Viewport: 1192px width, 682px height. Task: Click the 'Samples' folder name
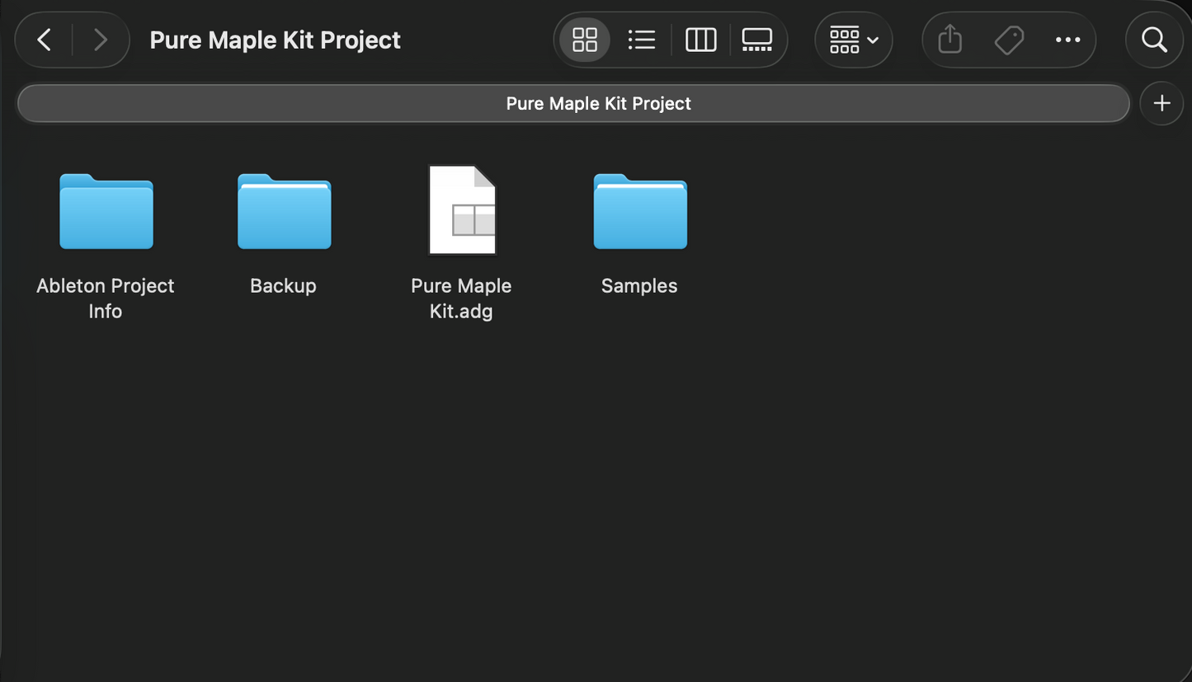tap(639, 286)
